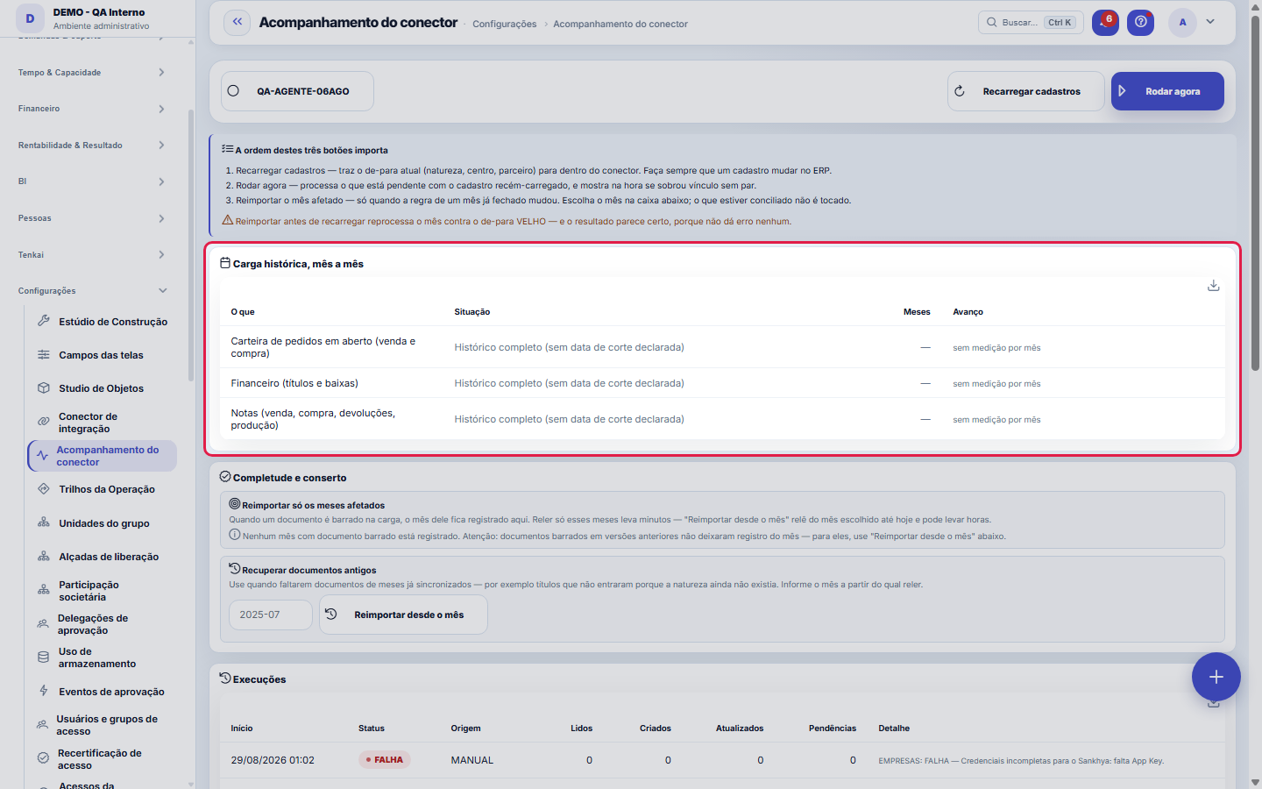1262x789 pixels.
Task: Open Delegações de aprovação page
Action: click(102, 624)
